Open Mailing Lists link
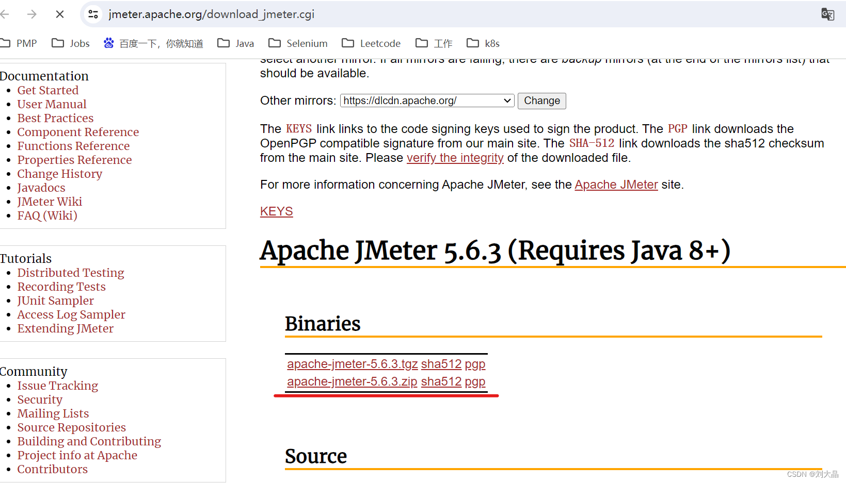 coord(53,413)
